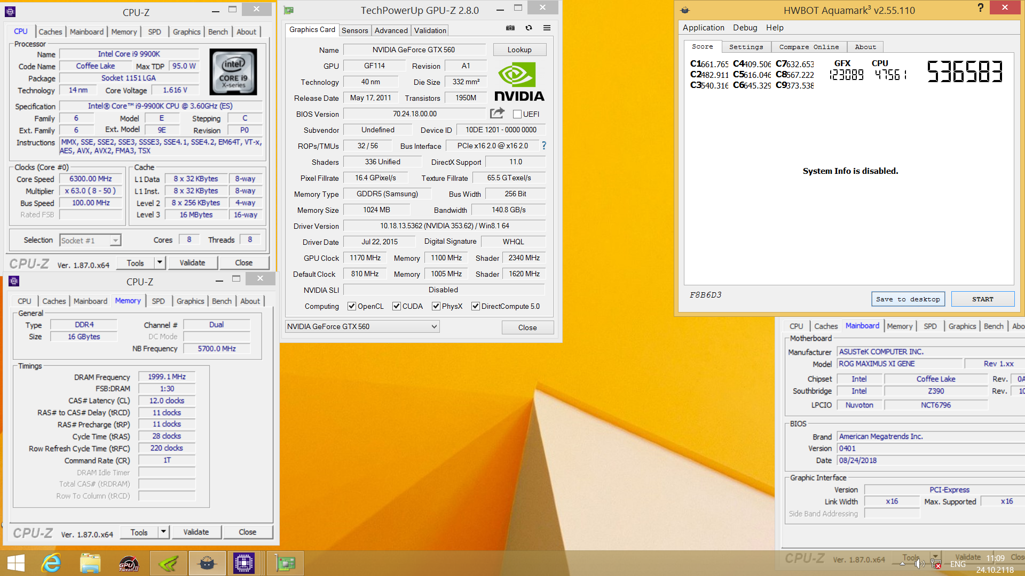This screenshot has width=1025, height=576.
Task: Click Validate in the top CPU-Z window
Action: pyautogui.click(x=192, y=262)
